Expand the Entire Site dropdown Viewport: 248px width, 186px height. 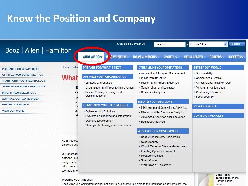[208, 44]
